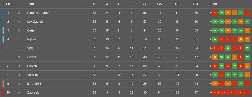This screenshot has width=252, height=97.
Task: Click Istra 1961's green W form badge
Action: (241, 84)
